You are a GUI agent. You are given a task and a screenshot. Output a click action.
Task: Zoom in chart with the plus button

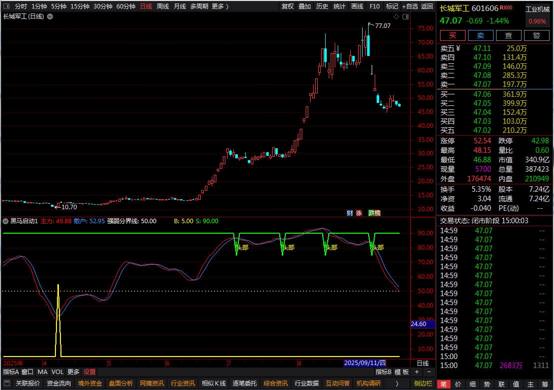click(417, 372)
